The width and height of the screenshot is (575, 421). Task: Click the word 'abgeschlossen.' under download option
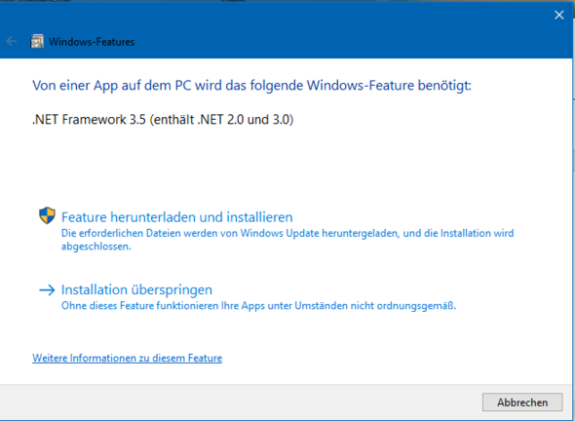[96, 247]
